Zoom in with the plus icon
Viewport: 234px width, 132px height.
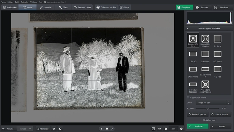pyautogui.click(x=181, y=129)
